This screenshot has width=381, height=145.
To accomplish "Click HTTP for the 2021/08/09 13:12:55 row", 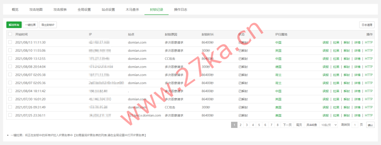I will [369, 58].
